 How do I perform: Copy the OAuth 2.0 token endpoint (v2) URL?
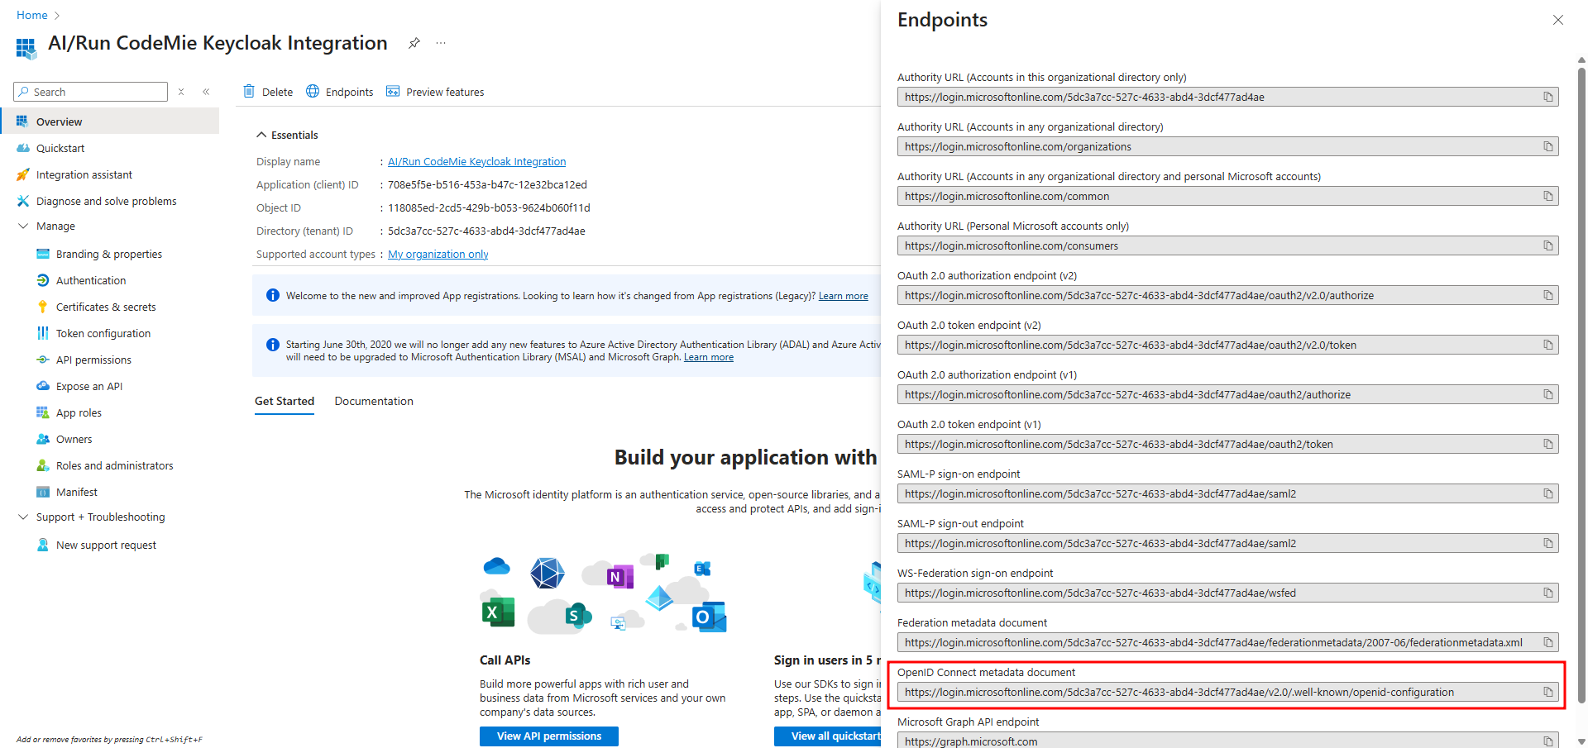1547,345
